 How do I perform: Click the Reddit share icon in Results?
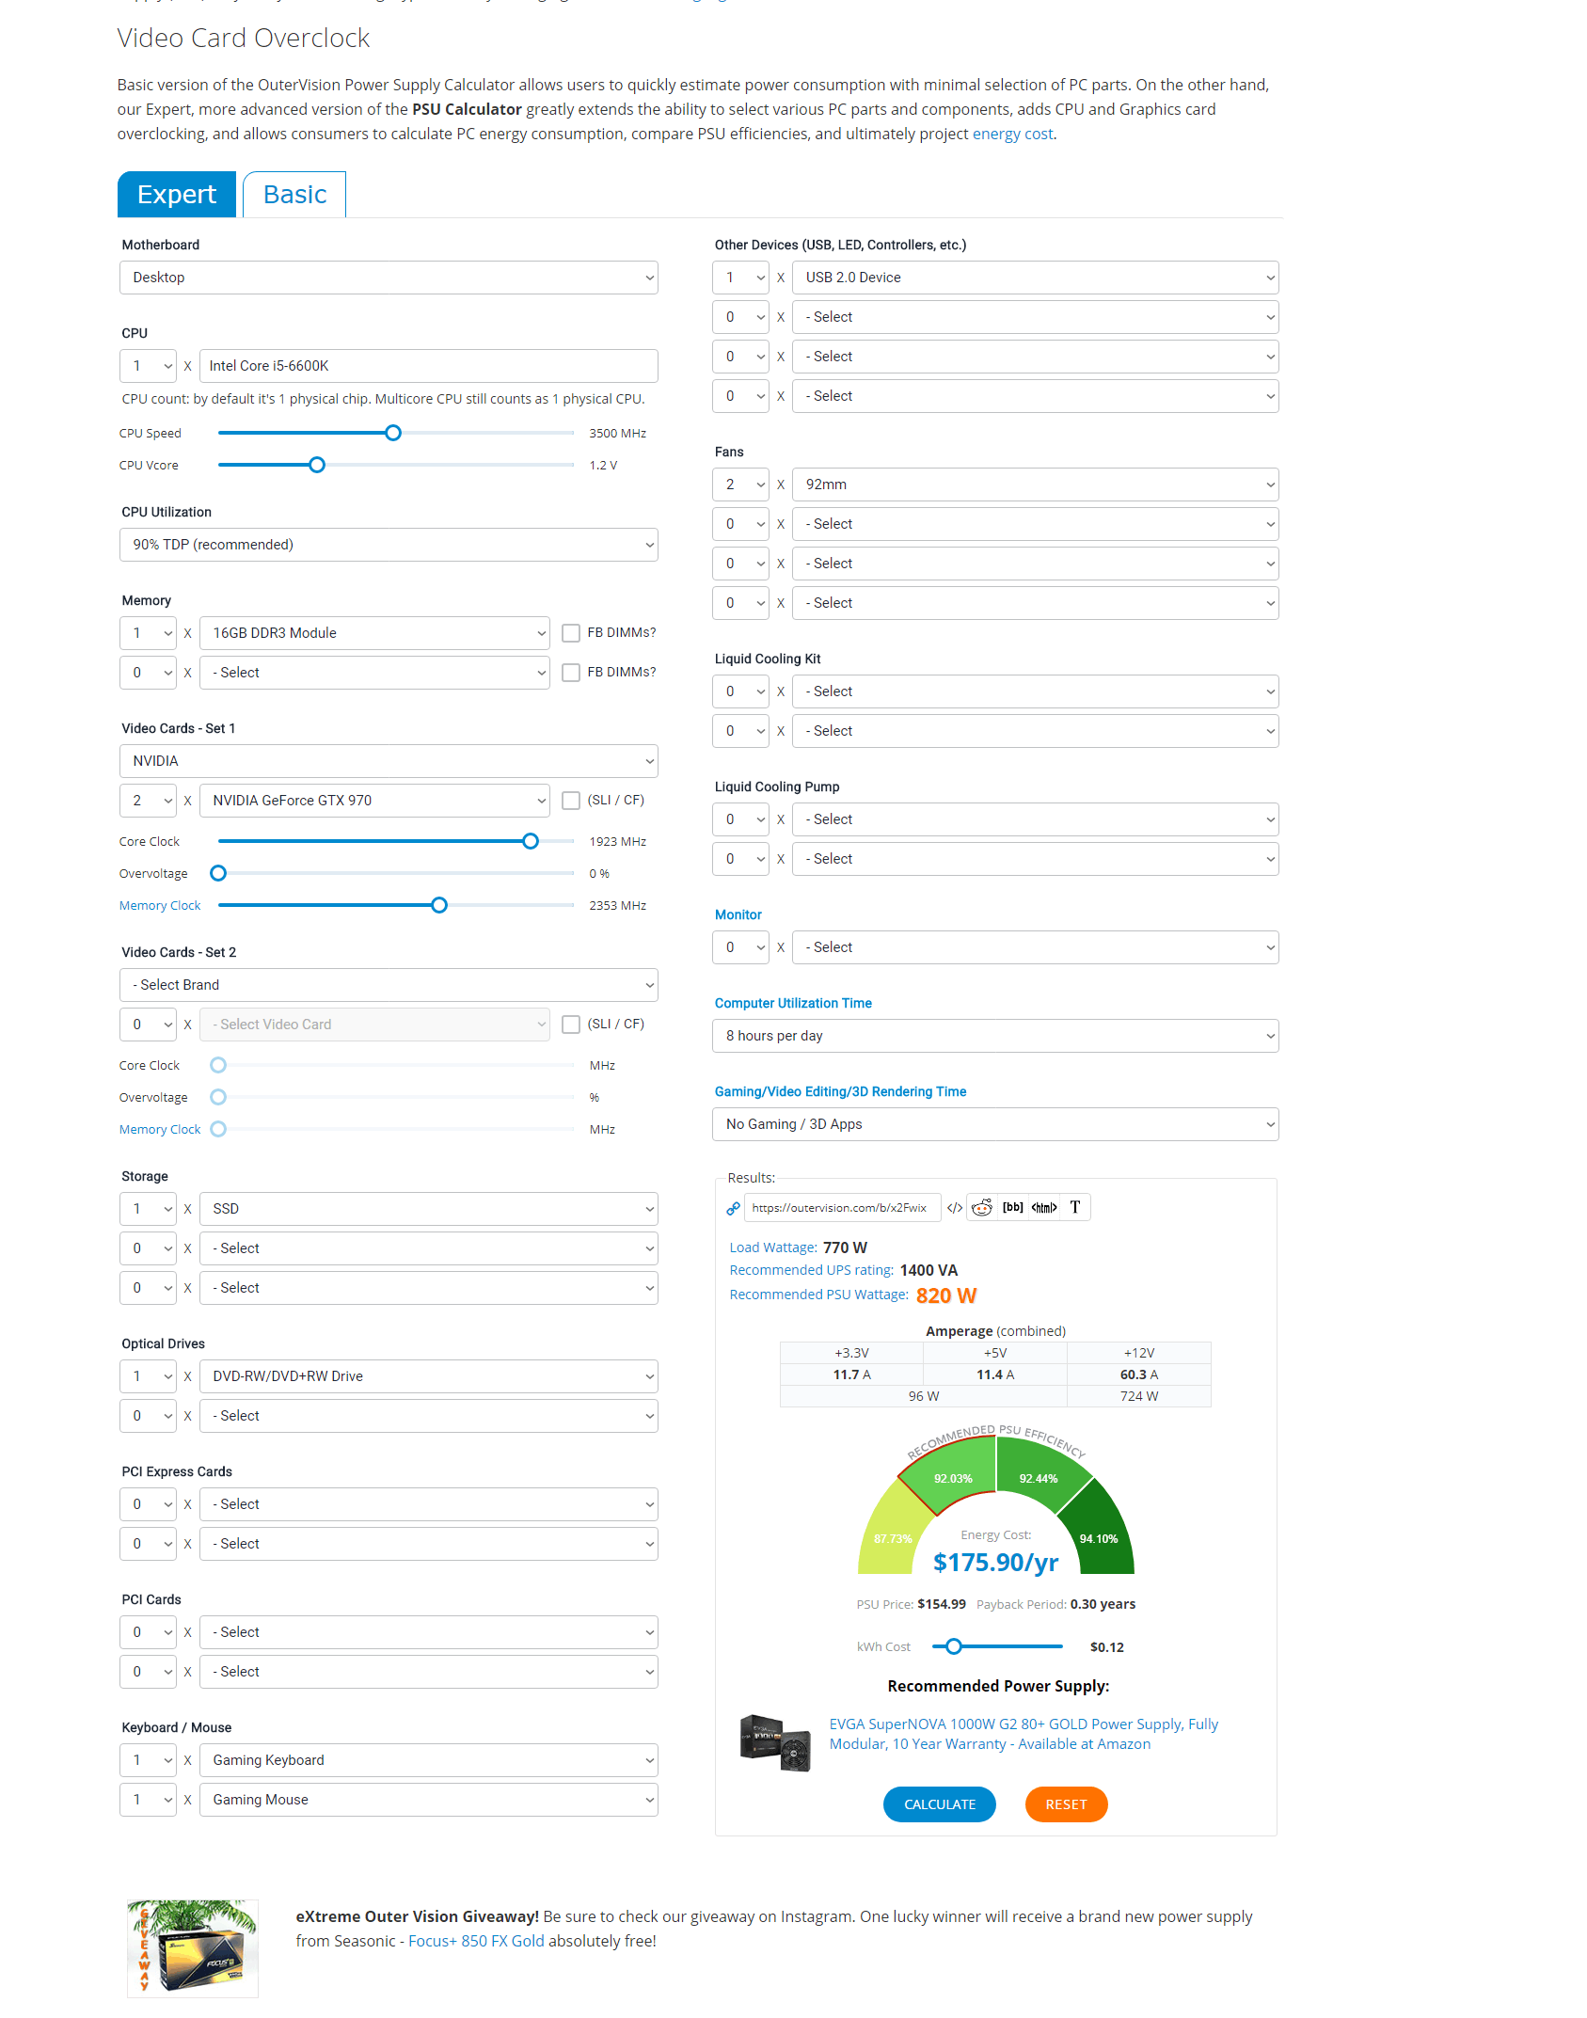[982, 1208]
